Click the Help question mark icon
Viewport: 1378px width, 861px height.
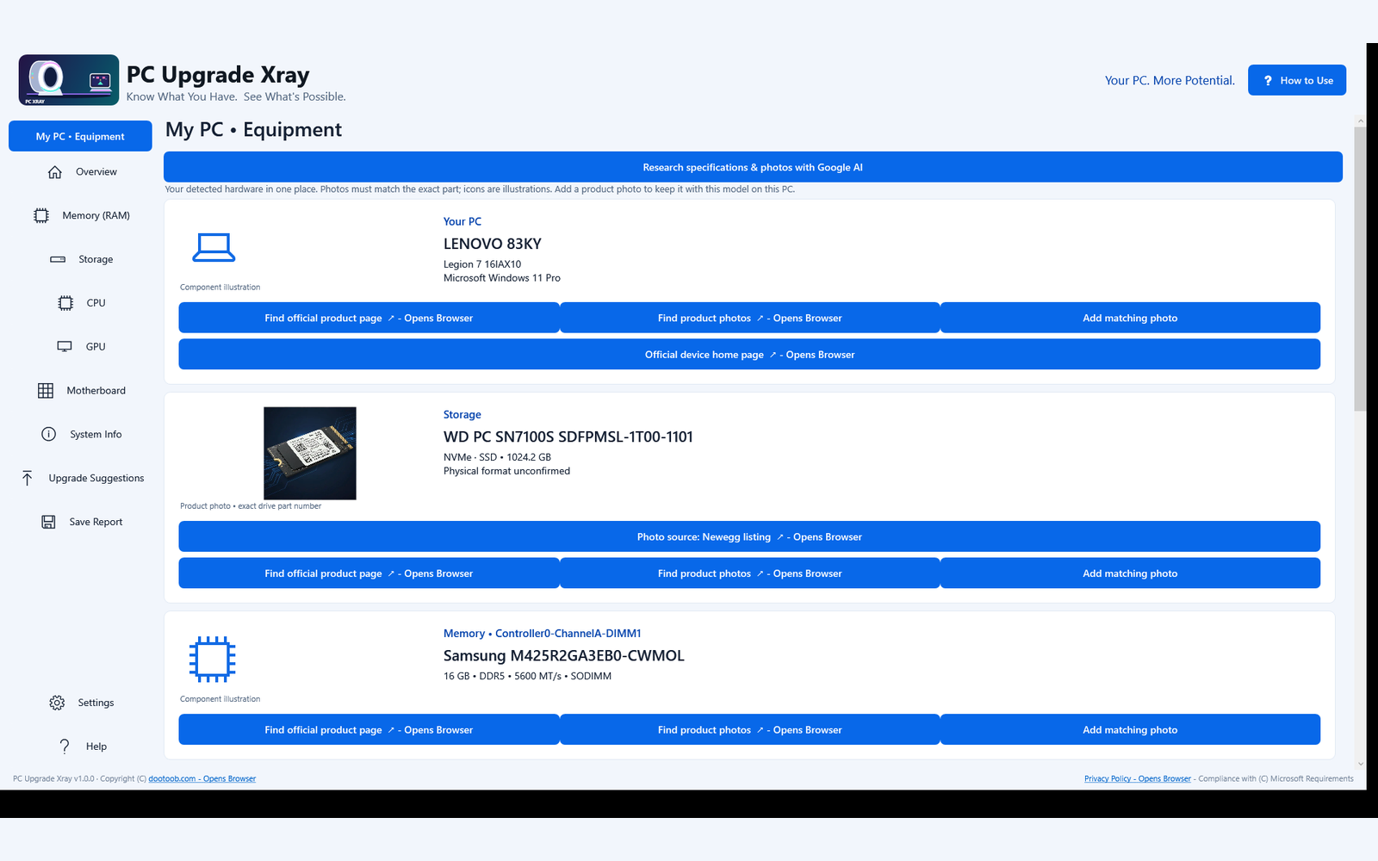(x=65, y=746)
